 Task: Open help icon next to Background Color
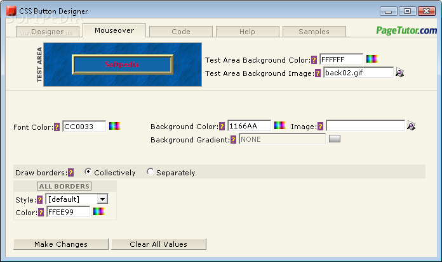222,127
